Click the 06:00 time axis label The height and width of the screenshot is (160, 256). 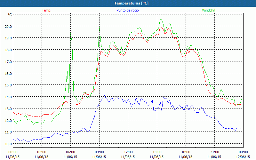pyautogui.click(x=70, y=152)
